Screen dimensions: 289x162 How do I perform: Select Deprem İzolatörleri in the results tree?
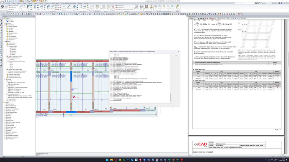(12, 132)
